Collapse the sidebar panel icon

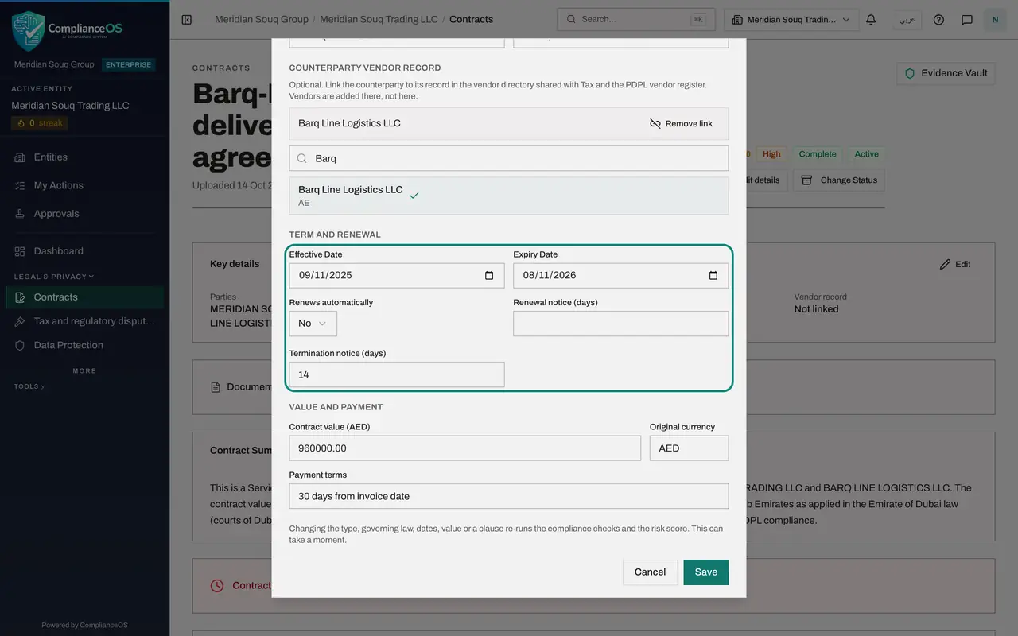[187, 20]
